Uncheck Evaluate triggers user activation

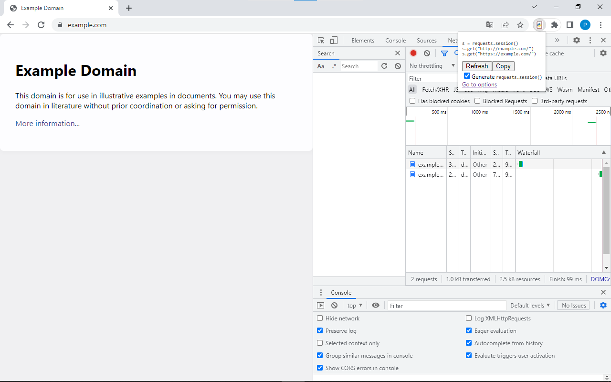[469, 355]
